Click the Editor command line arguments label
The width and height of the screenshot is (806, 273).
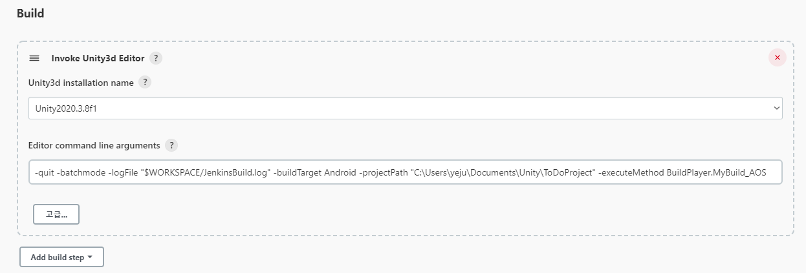(94, 145)
